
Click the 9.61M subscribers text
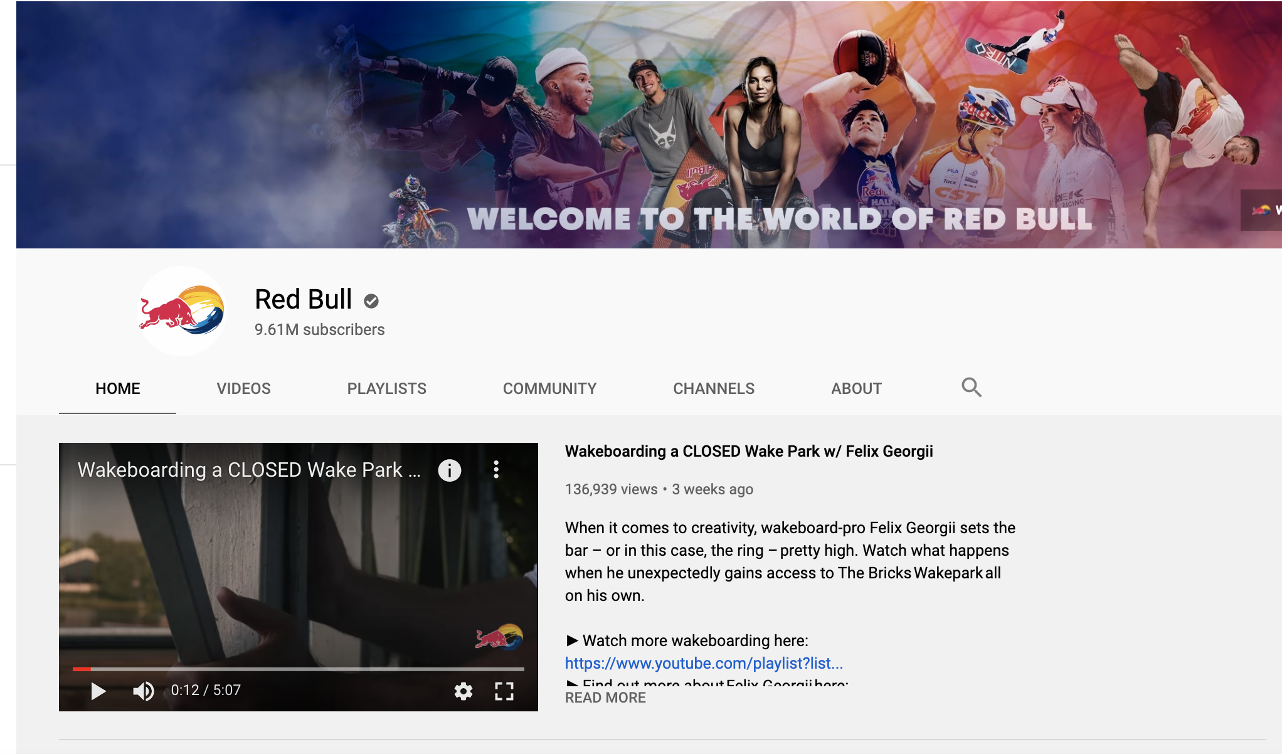[x=319, y=329]
